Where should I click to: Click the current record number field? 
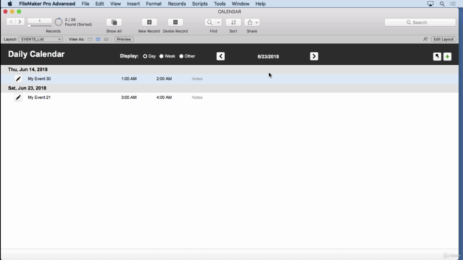[40, 21]
